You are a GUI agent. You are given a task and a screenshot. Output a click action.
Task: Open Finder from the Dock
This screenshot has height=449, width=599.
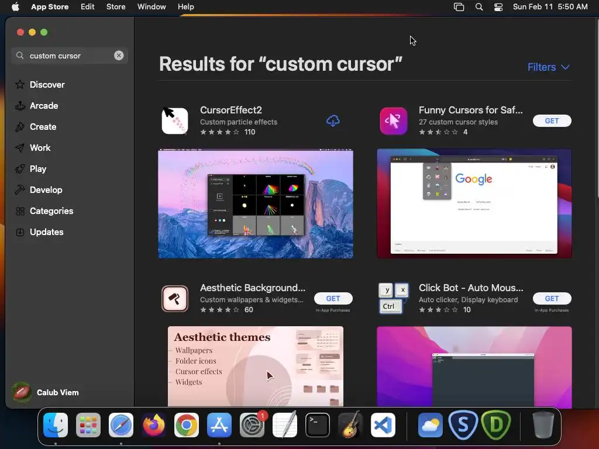56,425
